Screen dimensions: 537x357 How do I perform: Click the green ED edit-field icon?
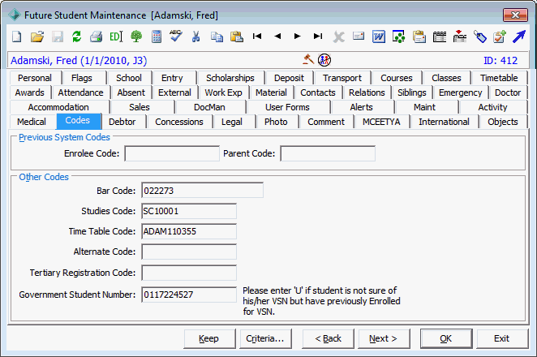pos(116,37)
